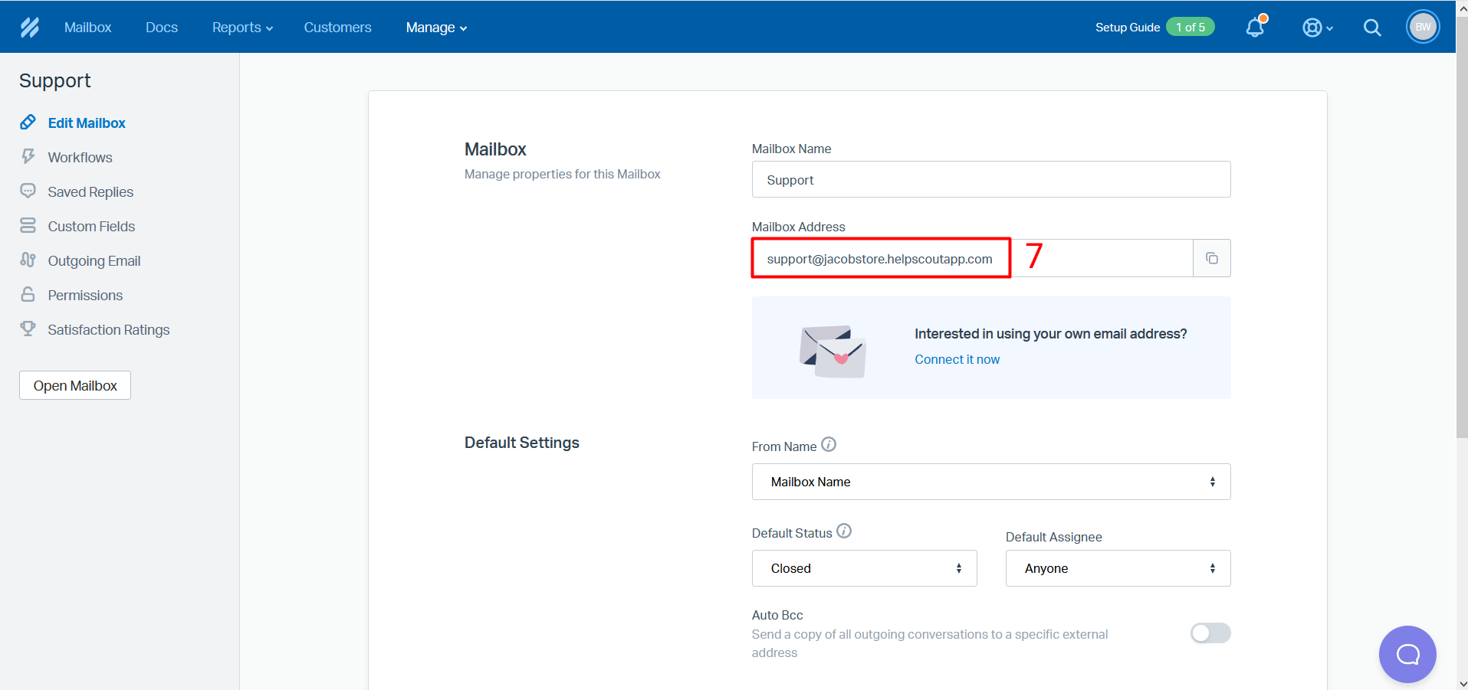1468x690 pixels.
Task: Click the Help Scout logo icon
Action: coord(30,28)
